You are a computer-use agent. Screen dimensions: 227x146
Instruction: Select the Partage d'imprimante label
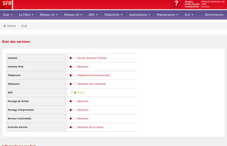tap(21, 110)
